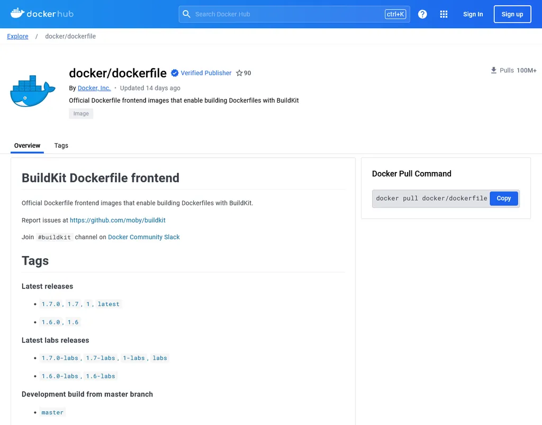The width and height of the screenshot is (542, 425).
Task: Open the 1.6.0 tag link
Action: pos(51,322)
